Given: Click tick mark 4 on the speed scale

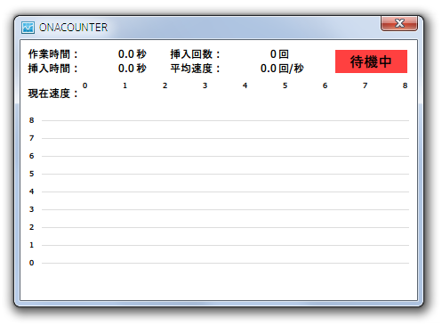Looking at the screenshot, I should [x=245, y=86].
